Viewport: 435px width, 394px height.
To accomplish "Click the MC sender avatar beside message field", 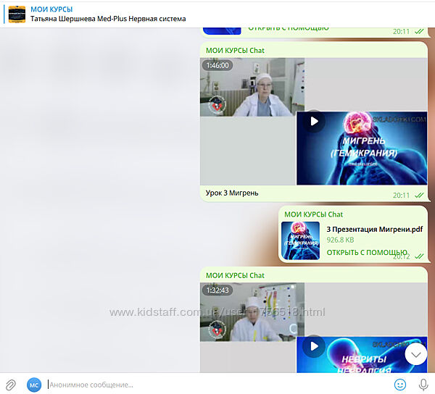I will (x=34, y=385).
